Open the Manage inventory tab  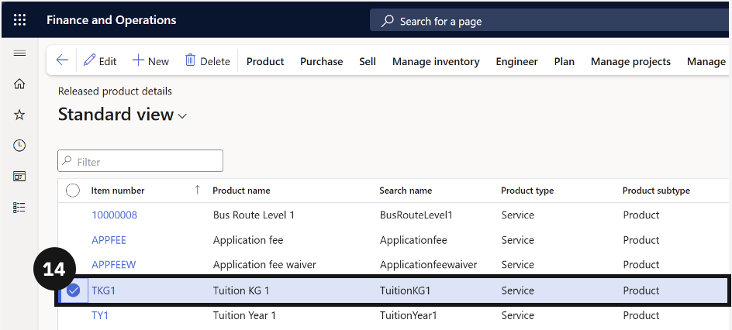click(436, 61)
